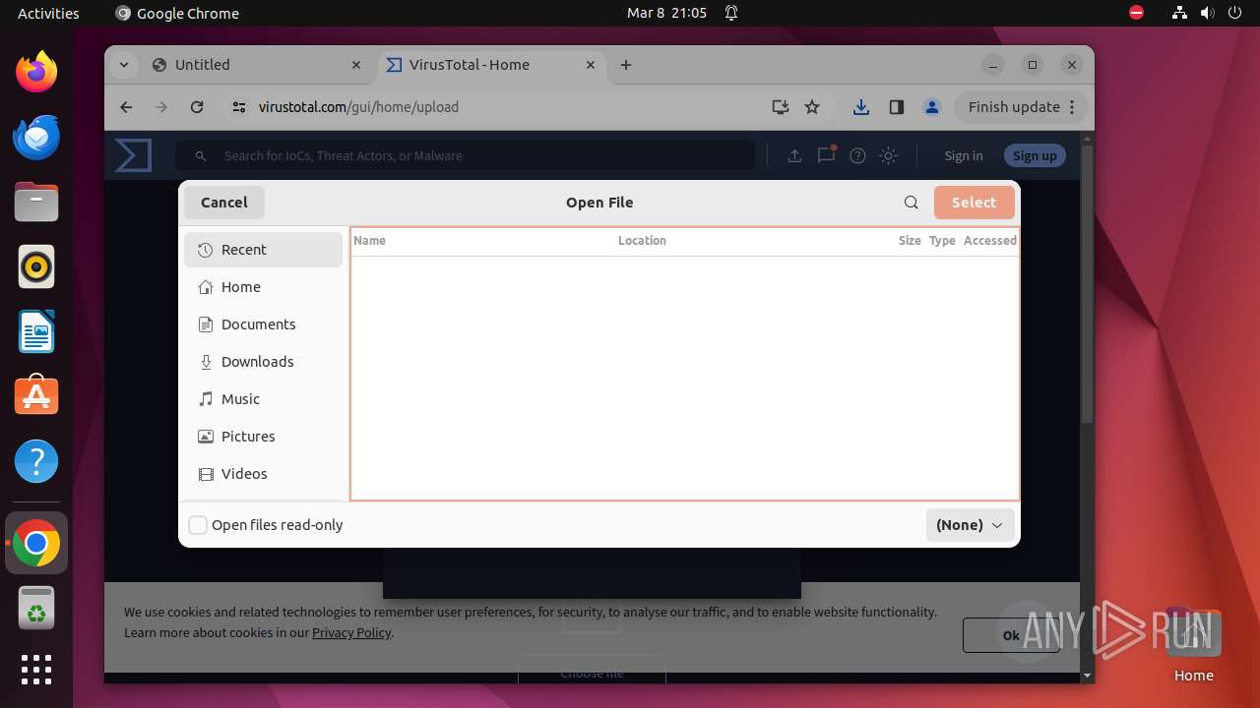
Task: Open the Trash dock icon
Action: click(36, 609)
